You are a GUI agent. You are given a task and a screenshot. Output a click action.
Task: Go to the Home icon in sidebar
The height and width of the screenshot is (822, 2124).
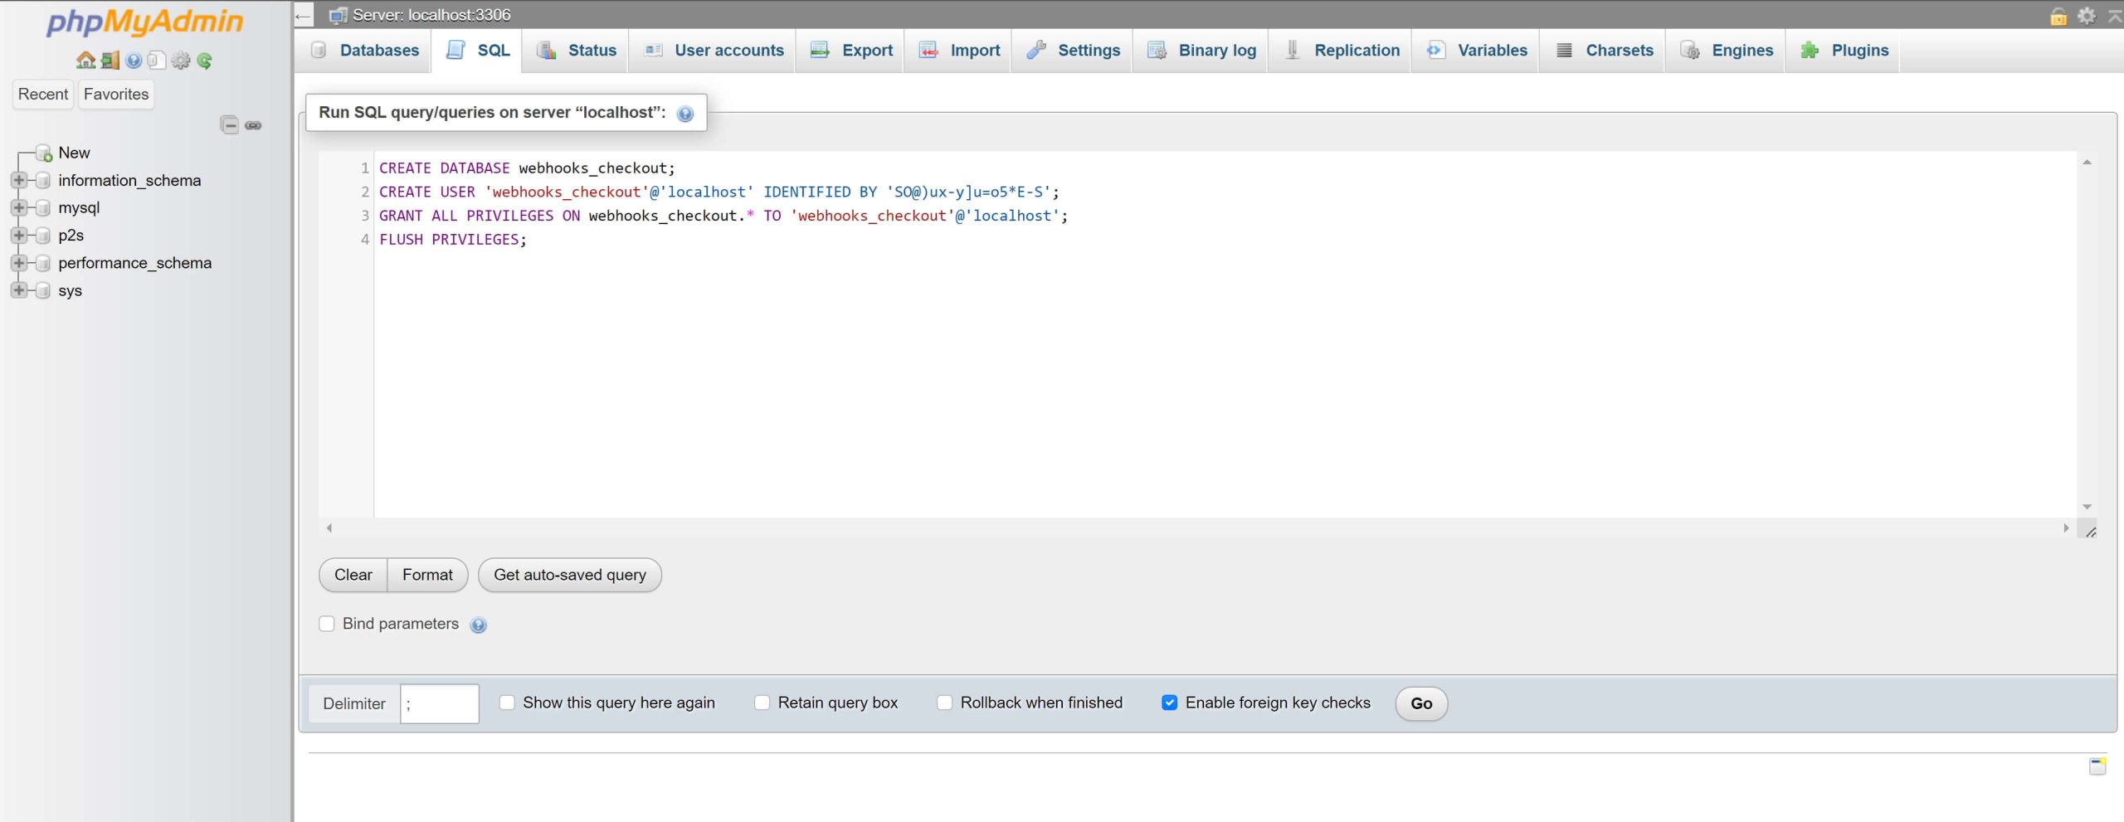(x=85, y=61)
